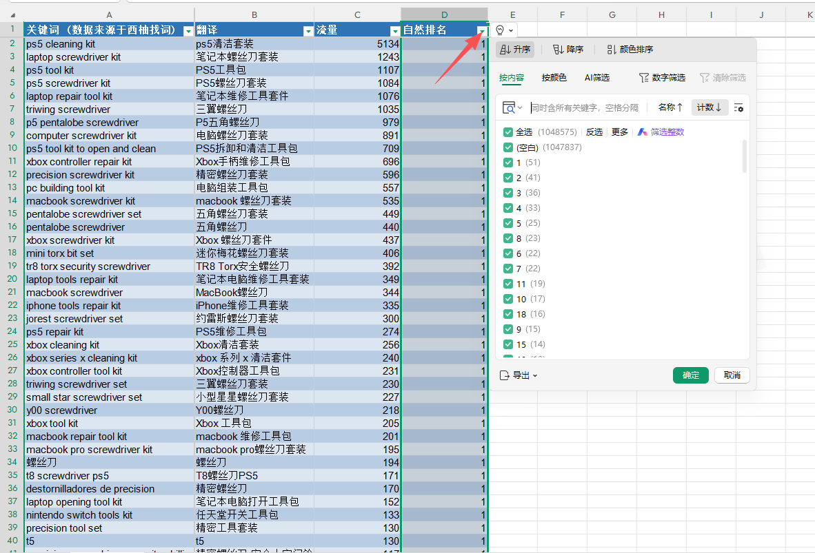Open 数字筛选 number filter
Image resolution: width=815 pixels, height=553 pixels.
point(662,78)
